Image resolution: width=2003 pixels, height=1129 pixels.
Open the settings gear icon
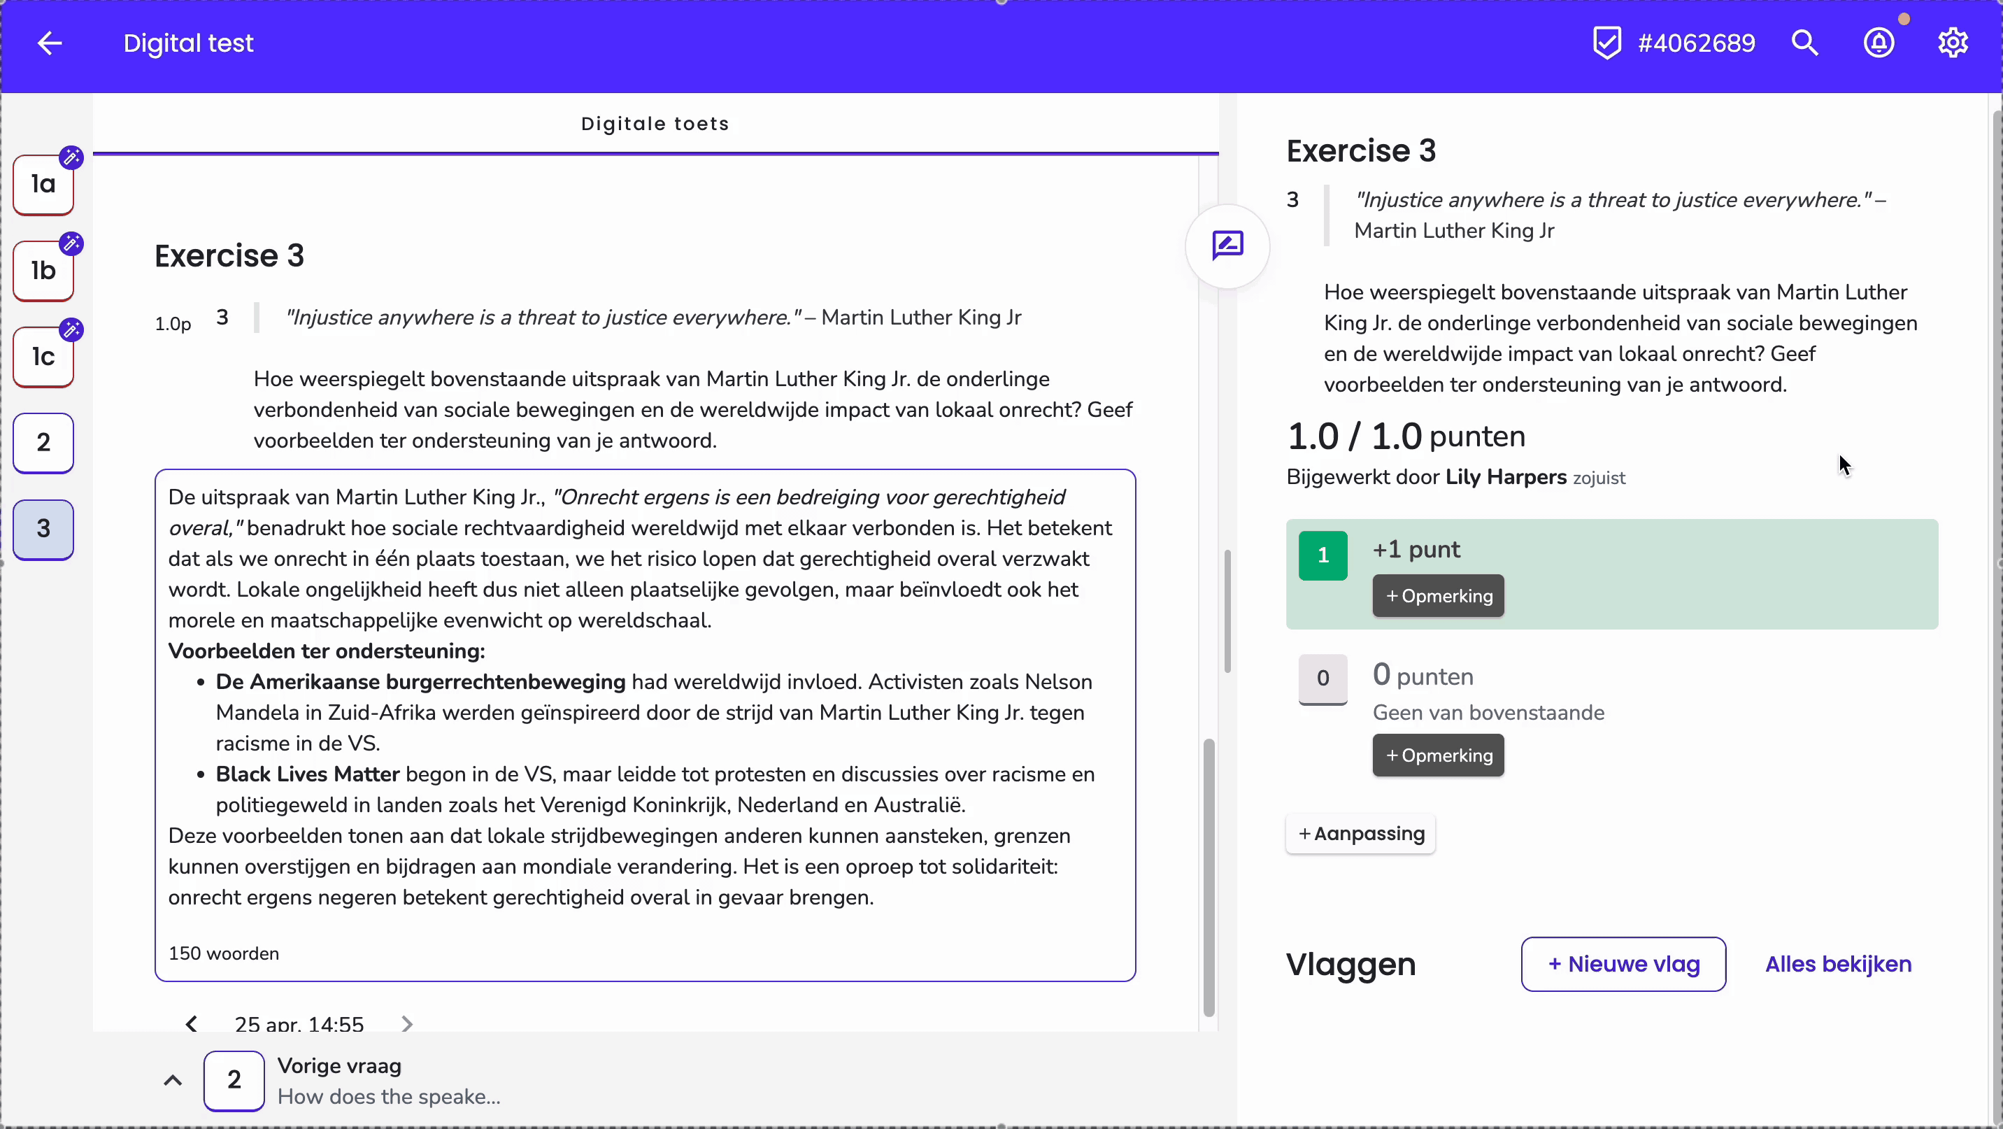(1953, 43)
